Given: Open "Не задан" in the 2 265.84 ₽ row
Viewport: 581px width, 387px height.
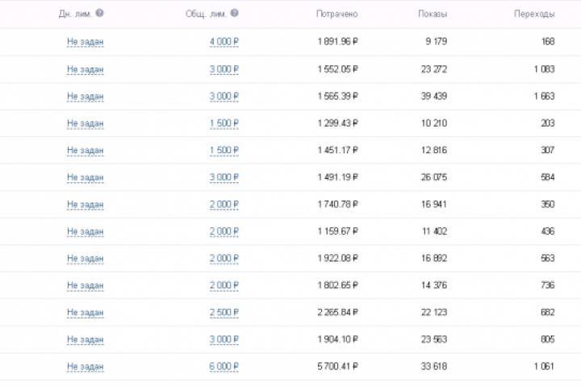Looking at the screenshot, I should click(85, 313).
